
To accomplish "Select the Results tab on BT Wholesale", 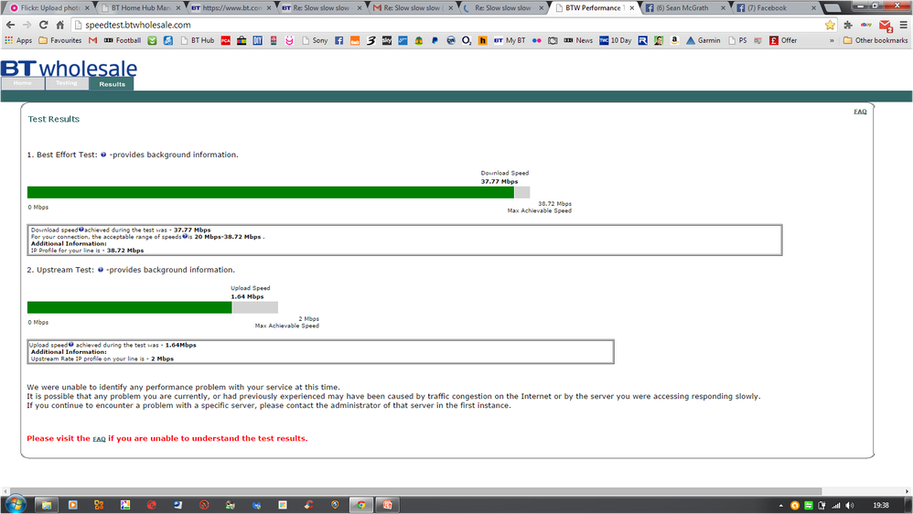I will coord(112,84).
